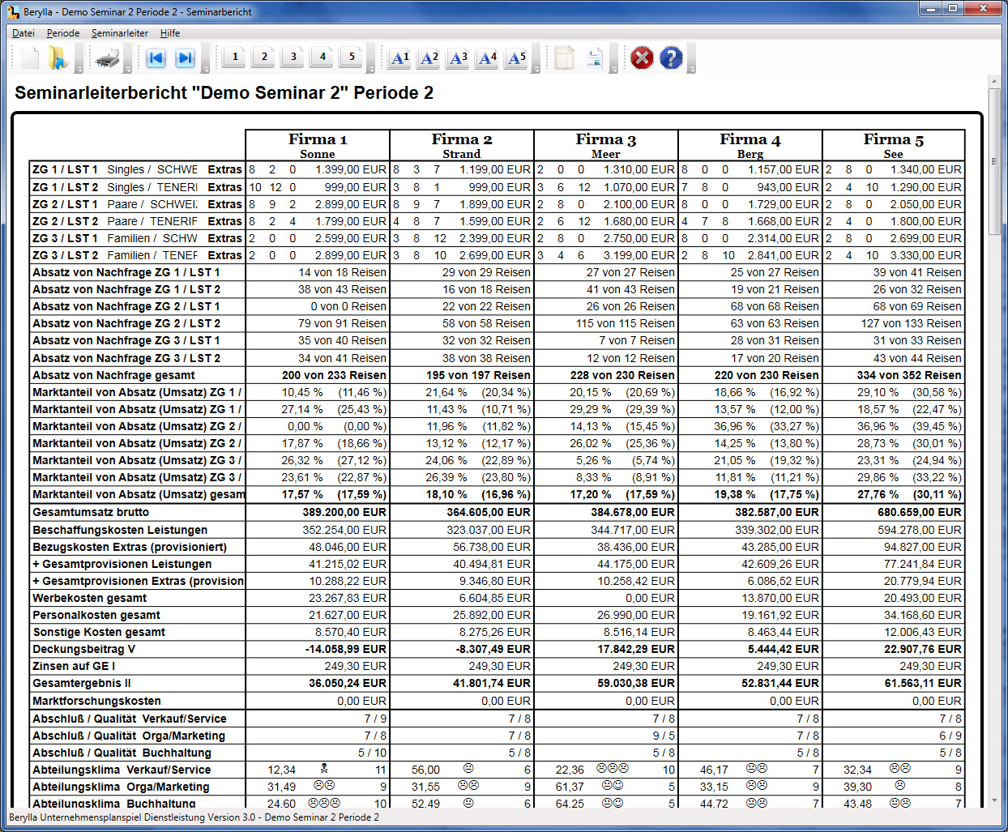The width and height of the screenshot is (1008, 832).
Task: Click the "Sonstige Kosten gesamt" row label
Action: [99, 632]
